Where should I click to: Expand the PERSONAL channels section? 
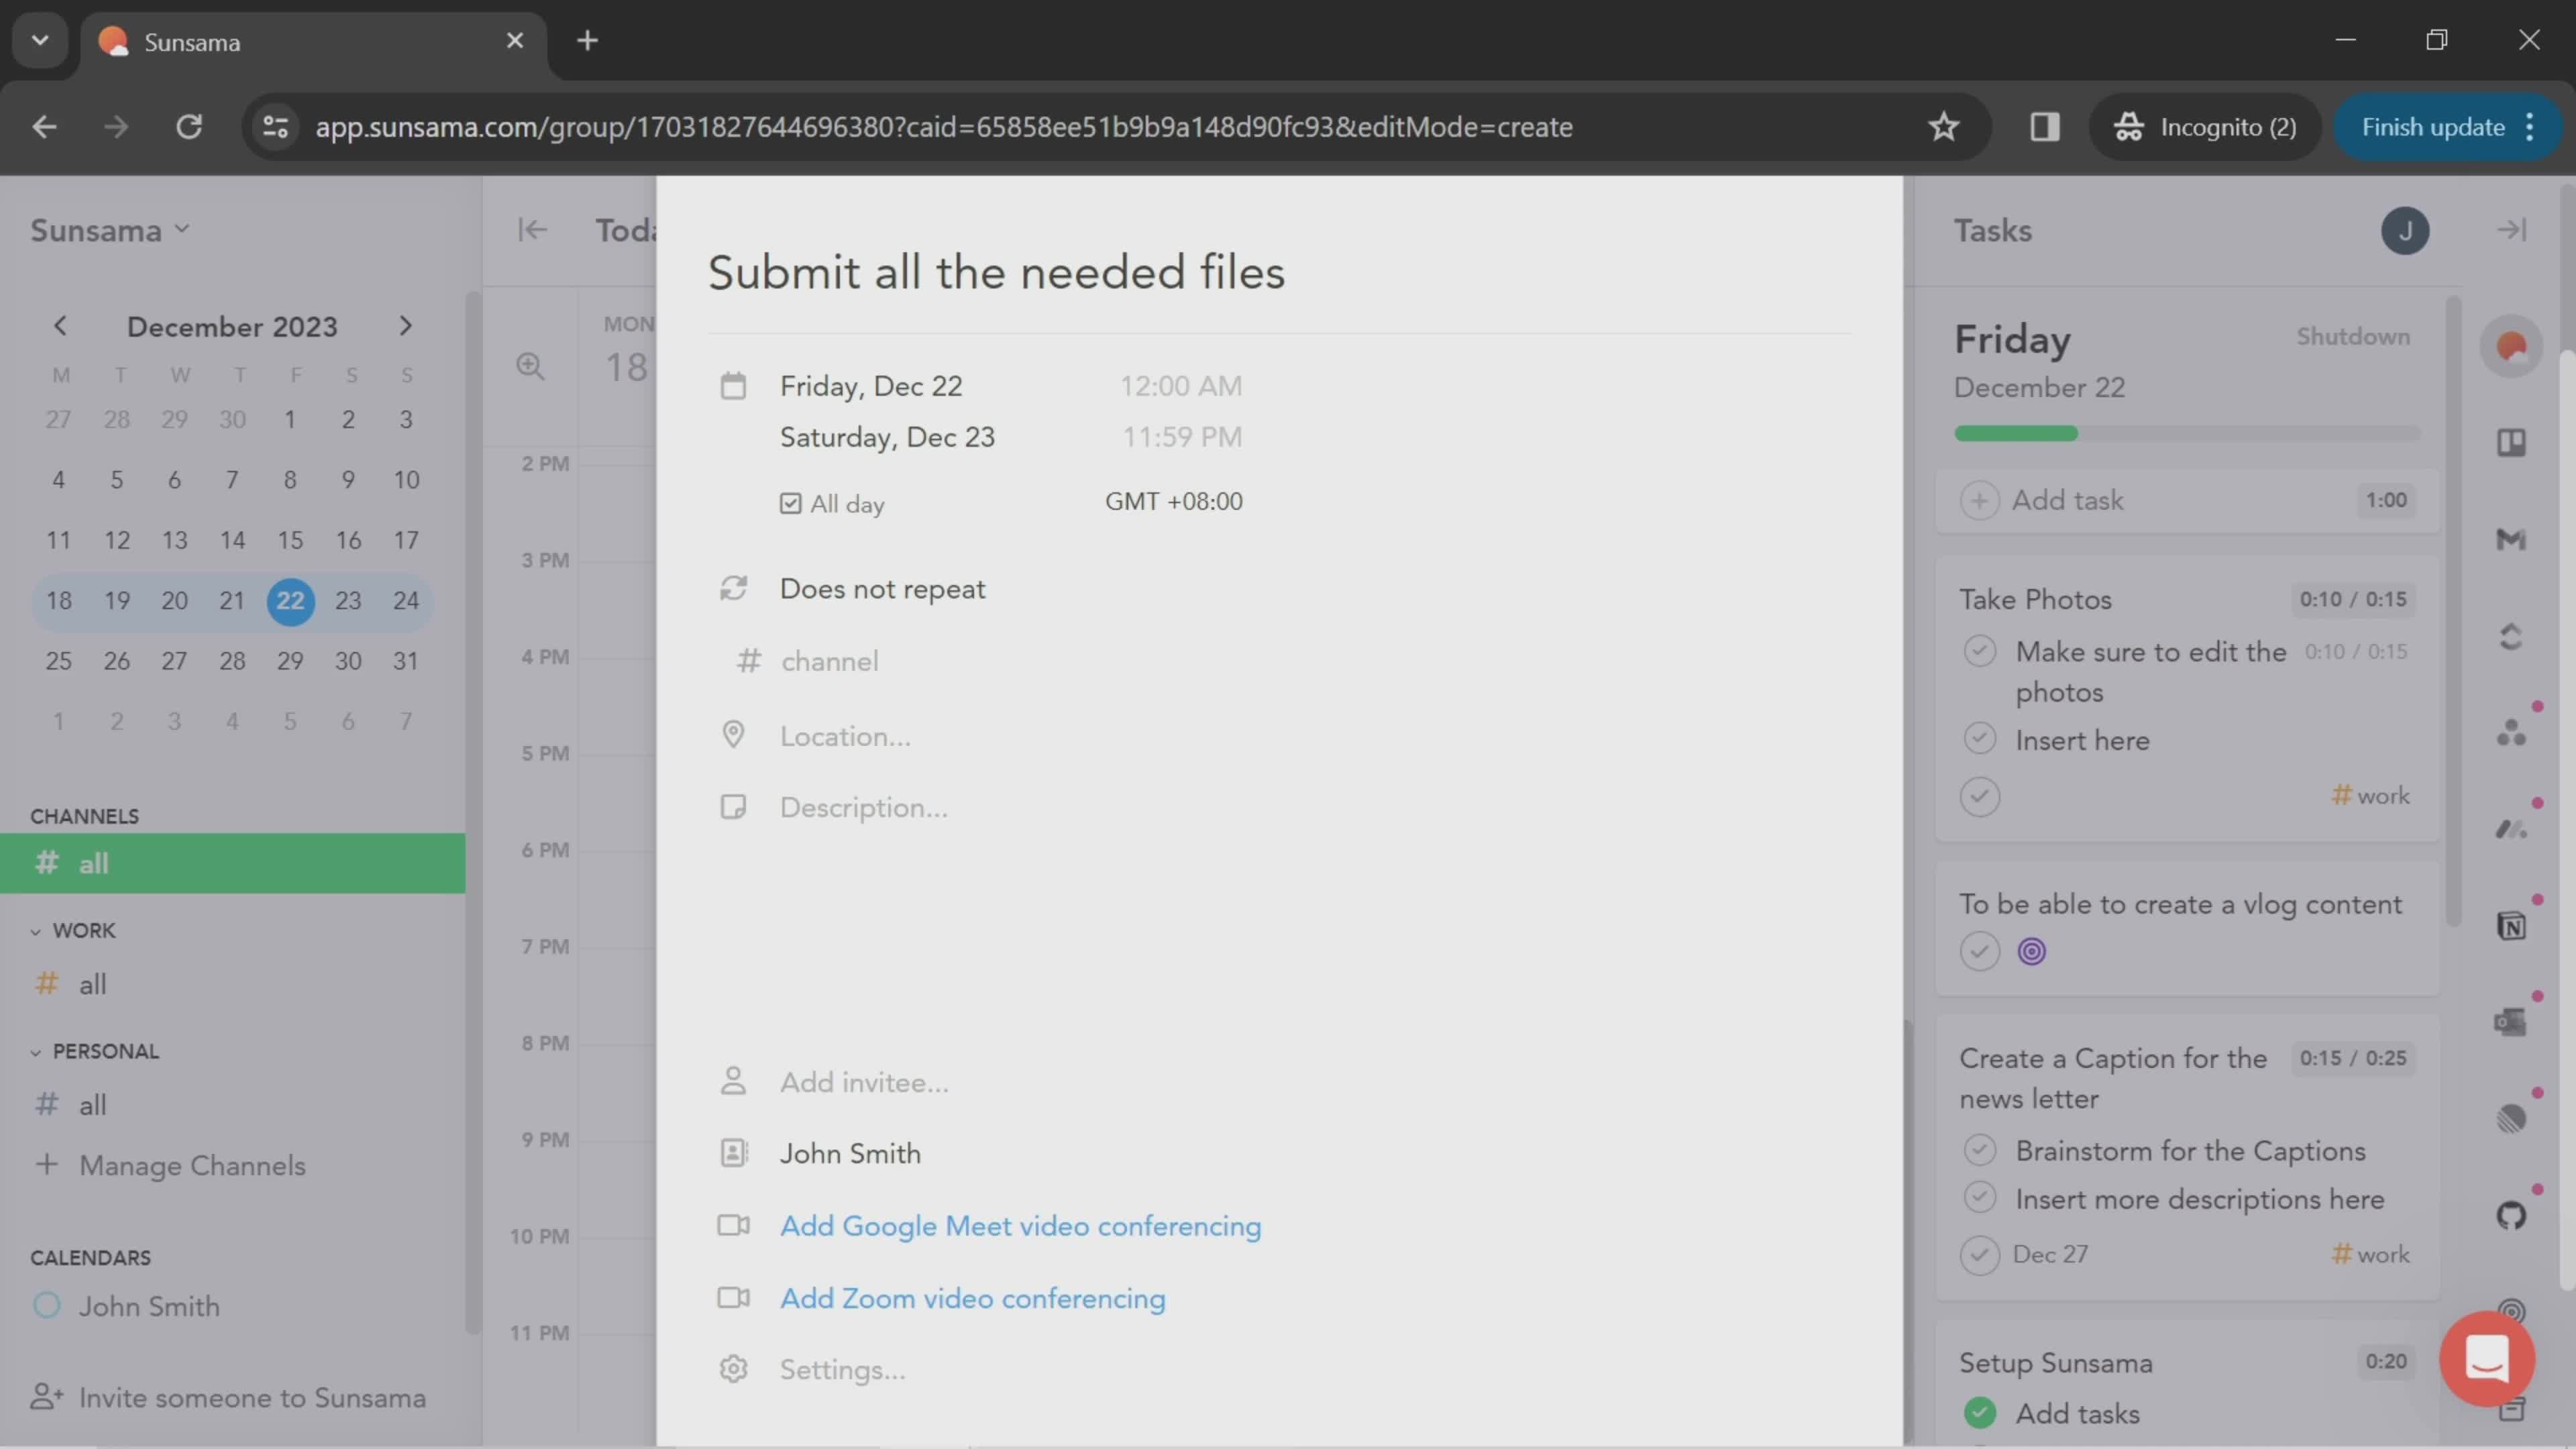36,1051
